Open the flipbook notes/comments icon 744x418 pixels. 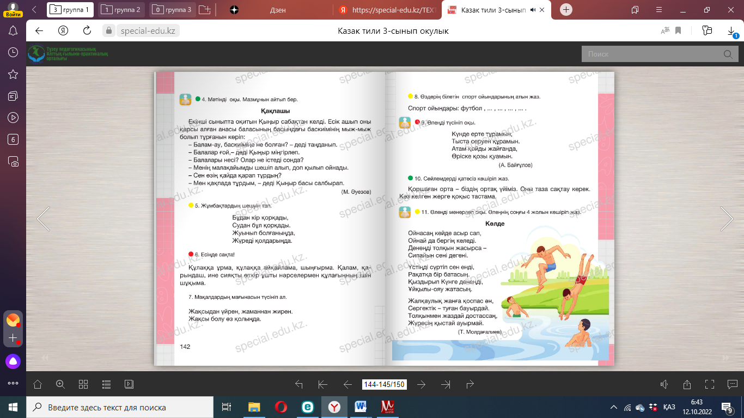(x=732, y=384)
